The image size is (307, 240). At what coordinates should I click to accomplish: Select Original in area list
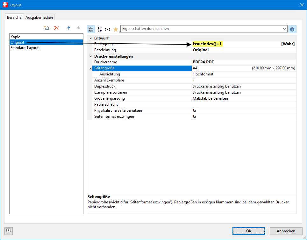point(46,42)
